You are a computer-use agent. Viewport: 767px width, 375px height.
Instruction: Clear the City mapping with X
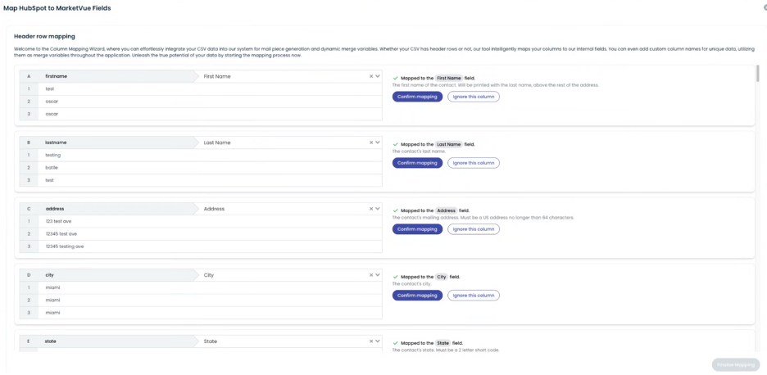coord(370,275)
